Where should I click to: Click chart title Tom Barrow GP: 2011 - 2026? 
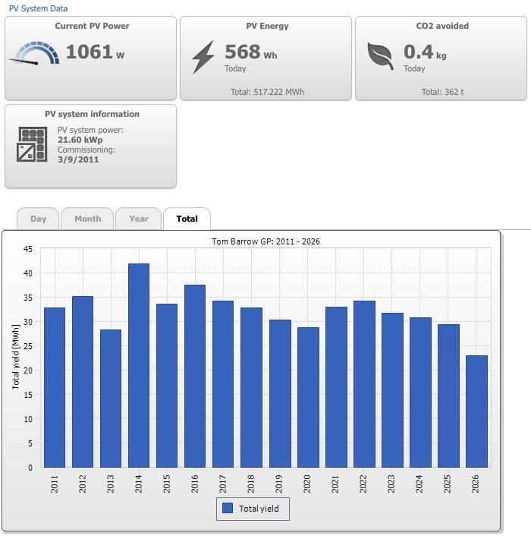click(x=265, y=241)
